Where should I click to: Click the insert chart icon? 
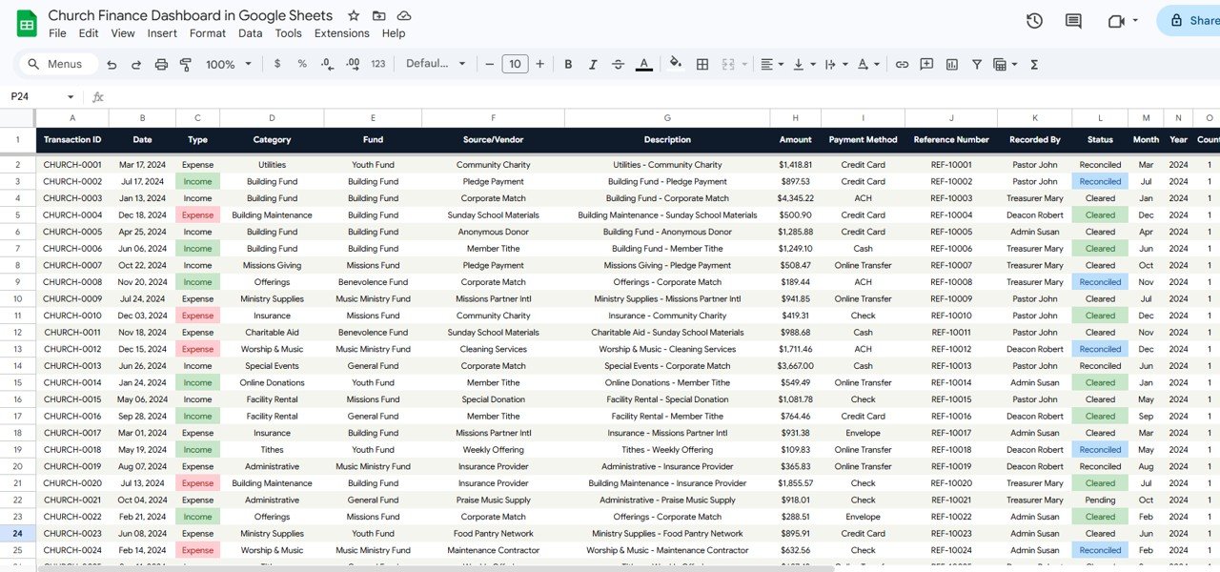[951, 64]
